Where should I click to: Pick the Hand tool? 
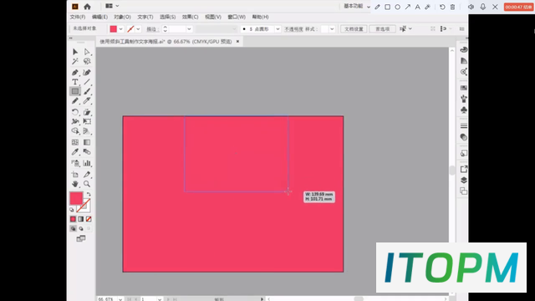point(75,184)
